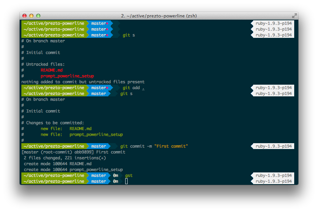Click the "Changes to be committed" heading line
Screen dimensions: 318x212
click(55, 123)
